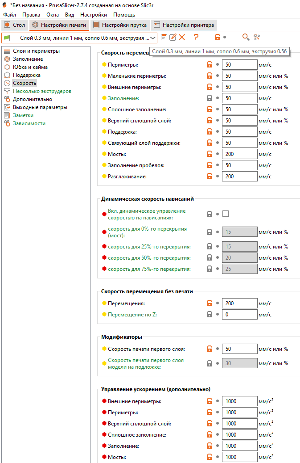Open the Правка menu

tap(31, 15)
